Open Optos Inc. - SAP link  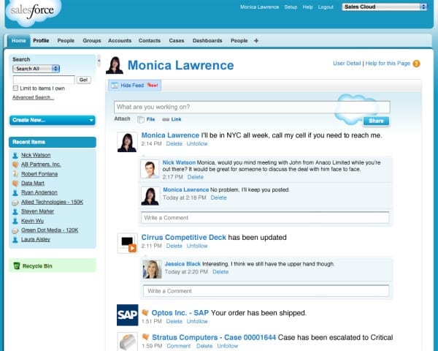click(x=180, y=313)
